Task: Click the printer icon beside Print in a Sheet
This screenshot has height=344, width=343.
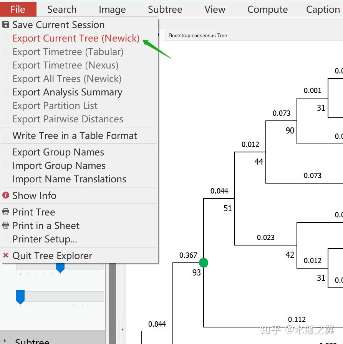Action: pos(6,225)
